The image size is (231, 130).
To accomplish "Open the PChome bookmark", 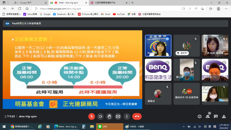I will coord(88,14).
